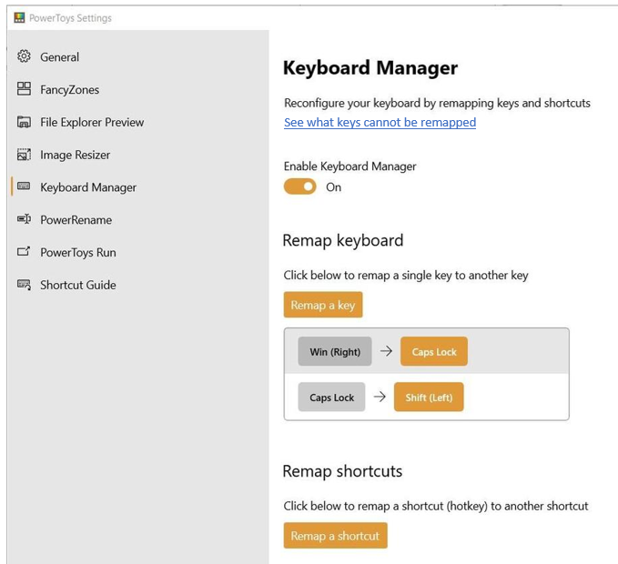Click the gray Caps Lock source key

tap(331, 397)
